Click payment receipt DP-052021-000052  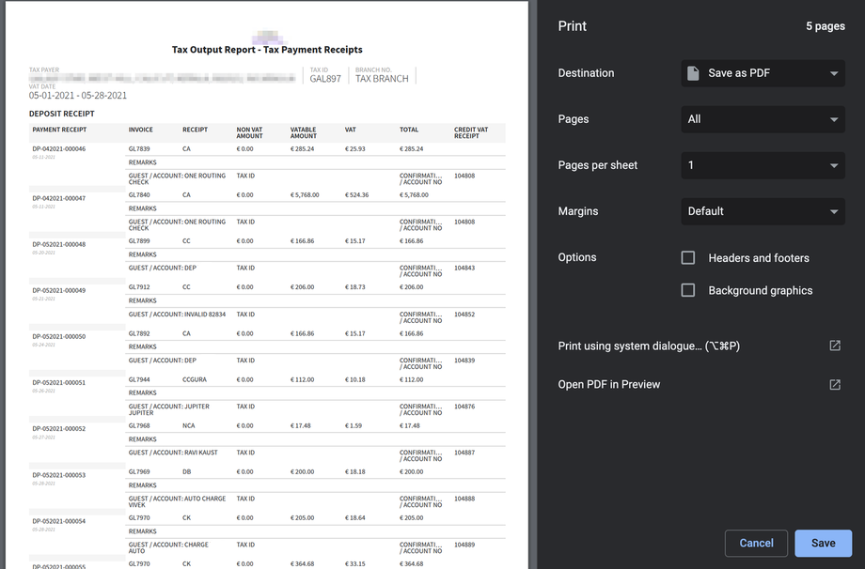pyautogui.click(x=59, y=428)
